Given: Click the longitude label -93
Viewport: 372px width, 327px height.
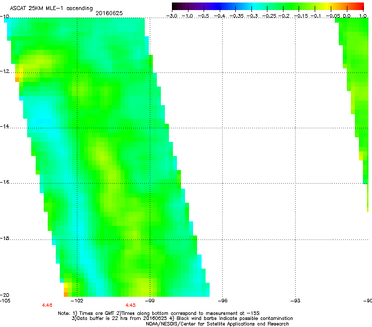Looking at the screenshot, I should pyautogui.click(x=296, y=301).
